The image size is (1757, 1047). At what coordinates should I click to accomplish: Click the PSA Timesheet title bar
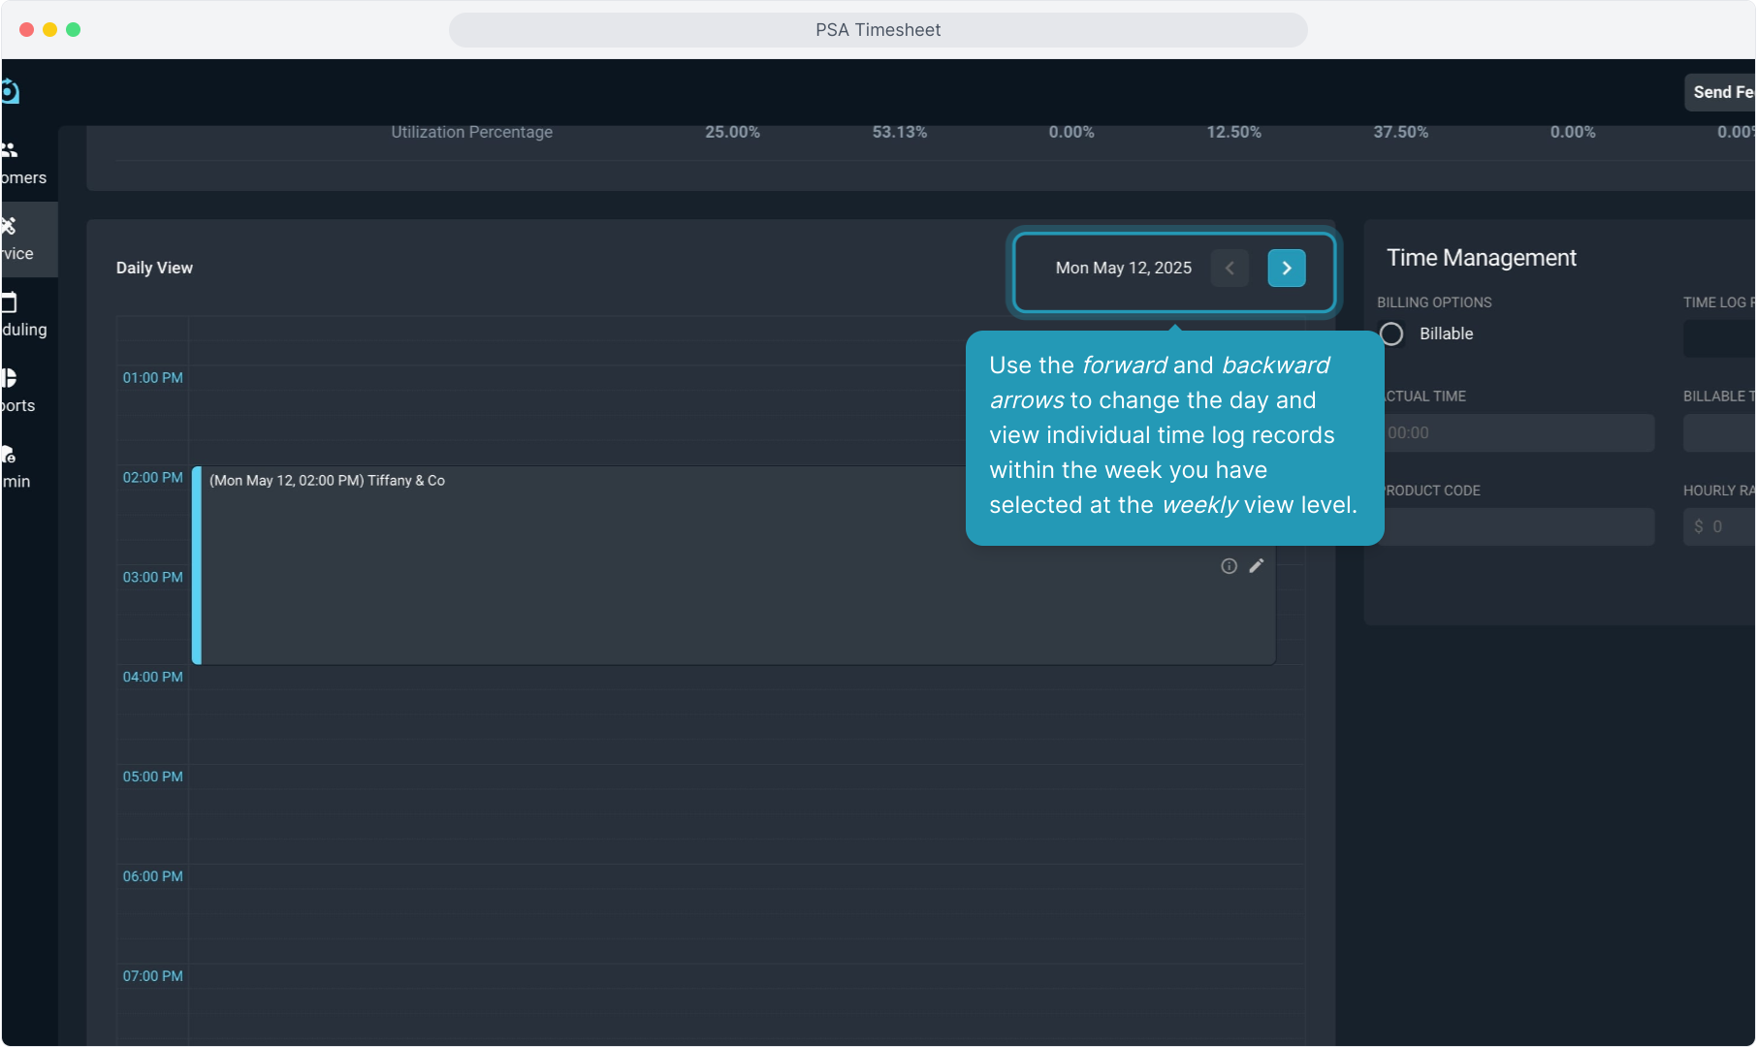878,30
